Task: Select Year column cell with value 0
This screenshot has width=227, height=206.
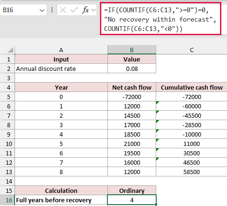Action: click(x=61, y=97)
